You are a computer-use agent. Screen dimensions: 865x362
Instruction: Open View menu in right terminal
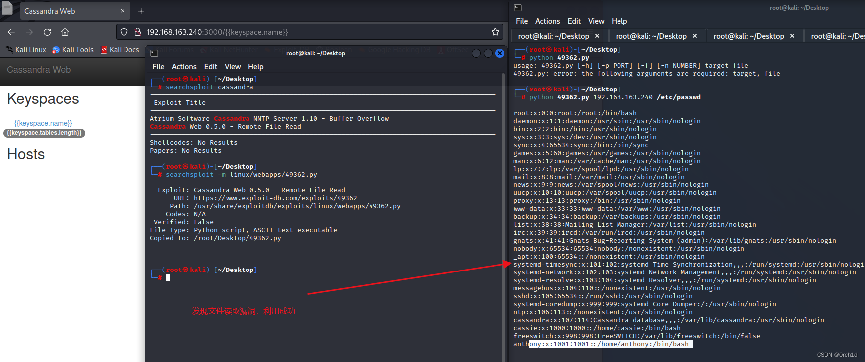[x=596, y=21]
